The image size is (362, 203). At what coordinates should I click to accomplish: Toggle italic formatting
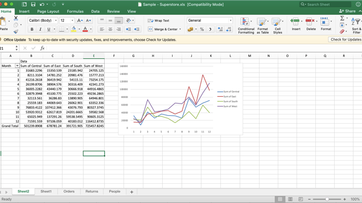click(40, 29)
